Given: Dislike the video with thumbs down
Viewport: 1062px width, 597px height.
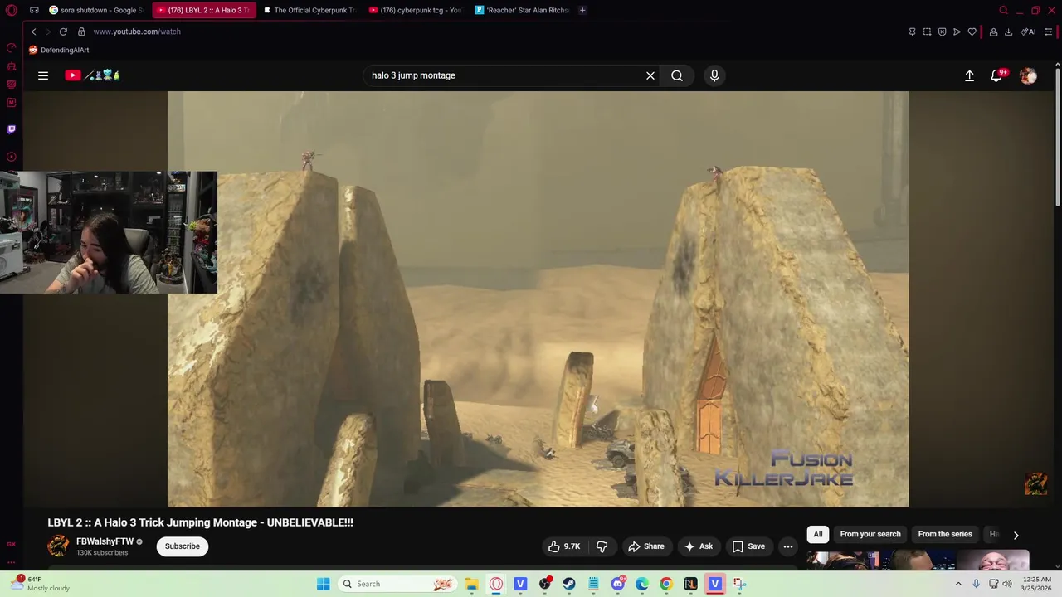Looking at the screenshot, I should tap(602, 546).
